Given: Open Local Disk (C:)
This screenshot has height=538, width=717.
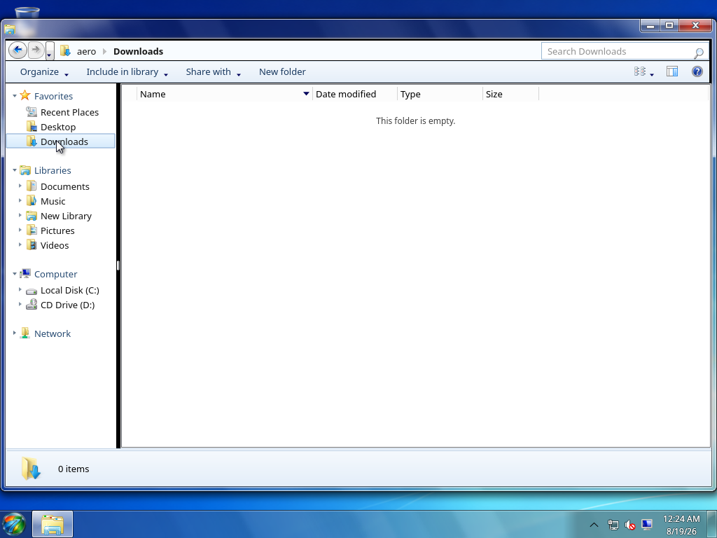Looking at the screenshot, I should tap(70, 290).
